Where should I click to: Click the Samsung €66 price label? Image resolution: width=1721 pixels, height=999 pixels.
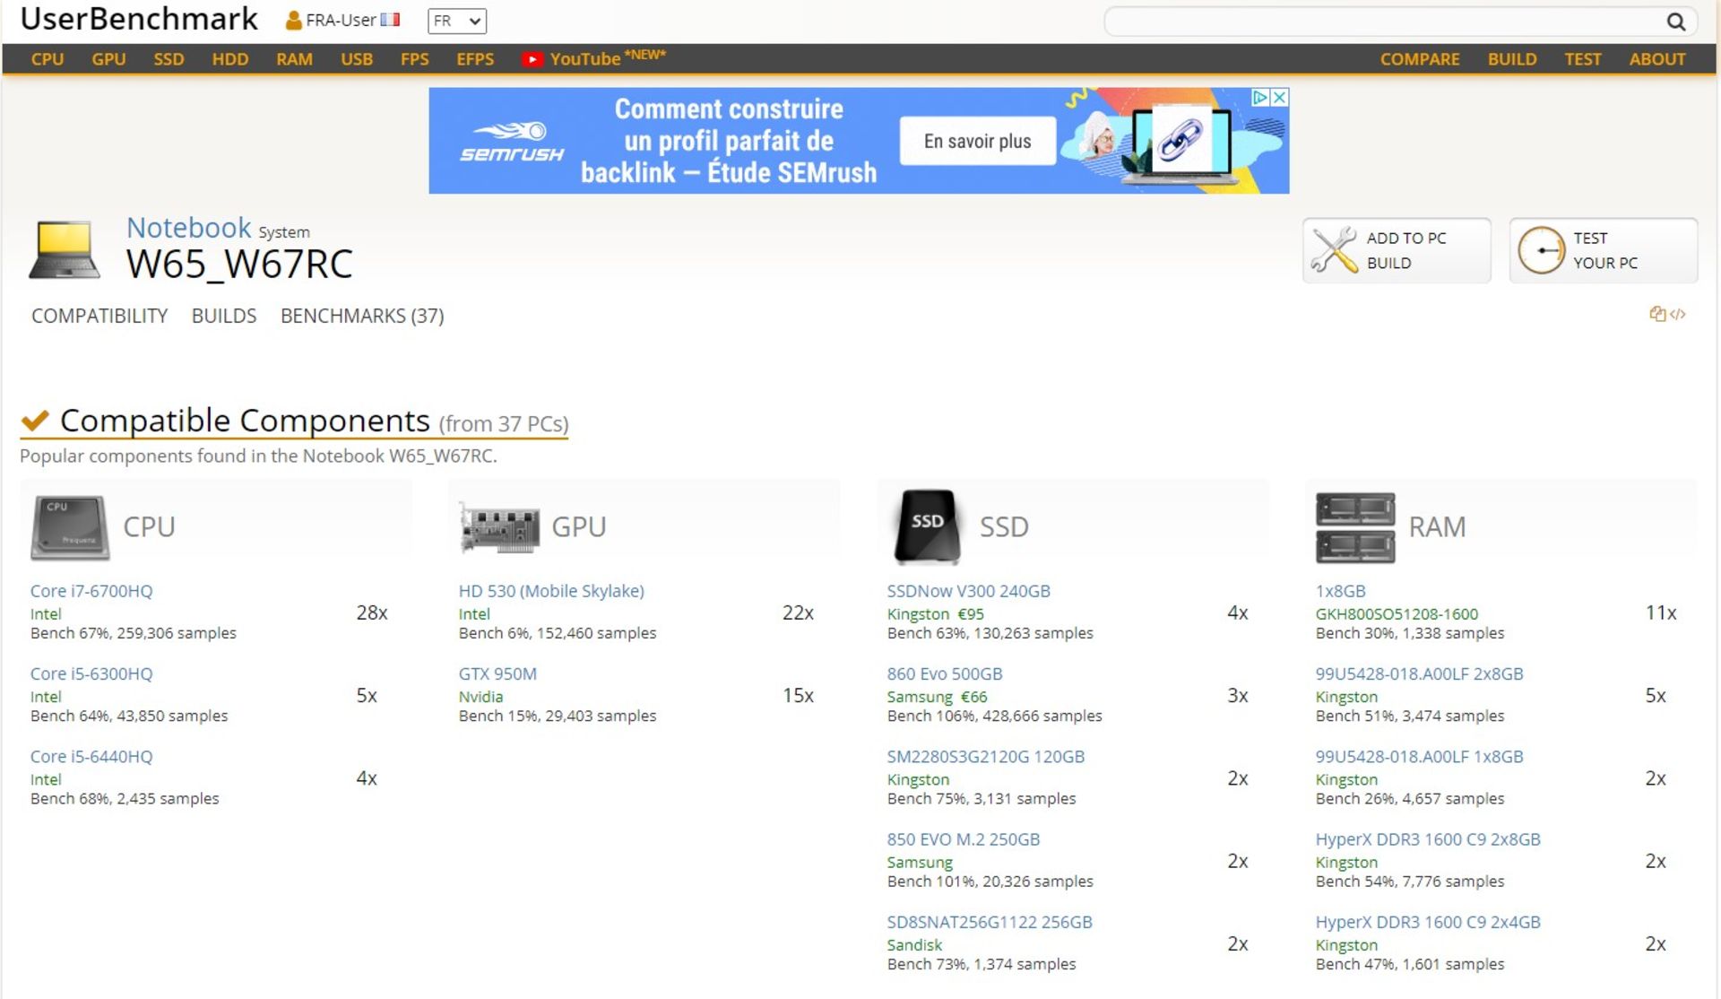(937, 697)
